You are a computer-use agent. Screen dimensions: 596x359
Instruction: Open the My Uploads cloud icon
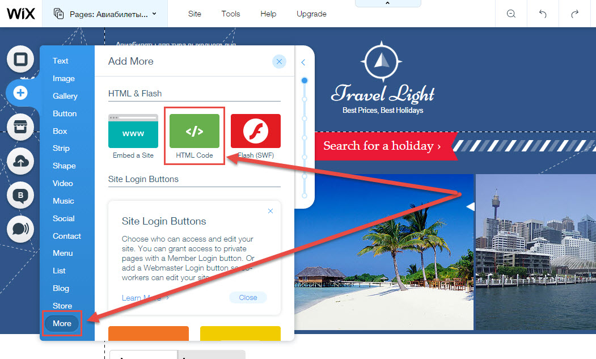pos(20,161)
